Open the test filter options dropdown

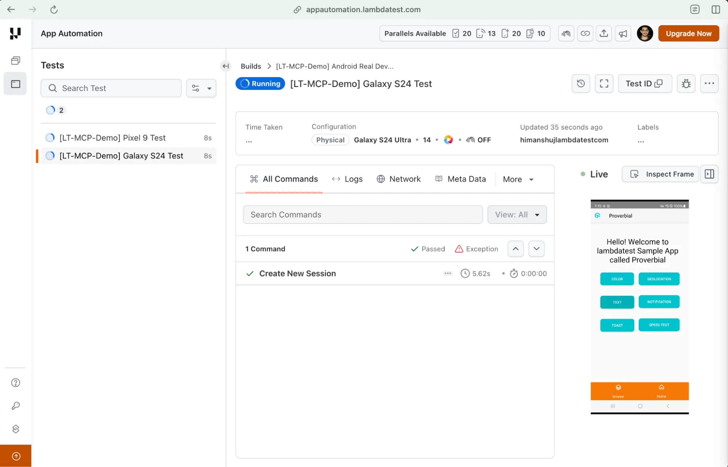click(201, 88)
